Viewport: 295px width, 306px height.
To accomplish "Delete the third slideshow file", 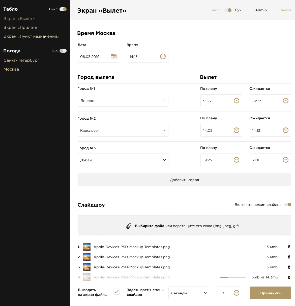I will [289, 267].
